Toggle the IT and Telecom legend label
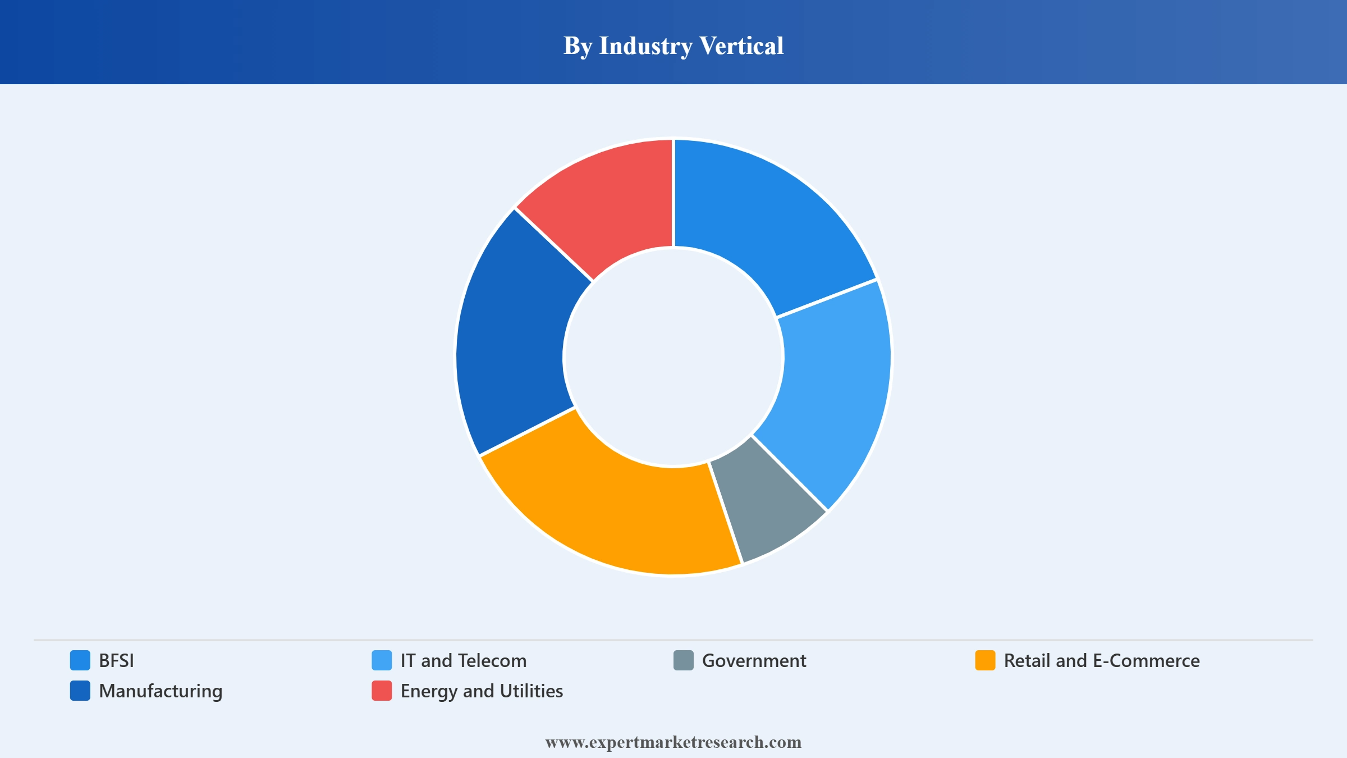 [464, 660]
